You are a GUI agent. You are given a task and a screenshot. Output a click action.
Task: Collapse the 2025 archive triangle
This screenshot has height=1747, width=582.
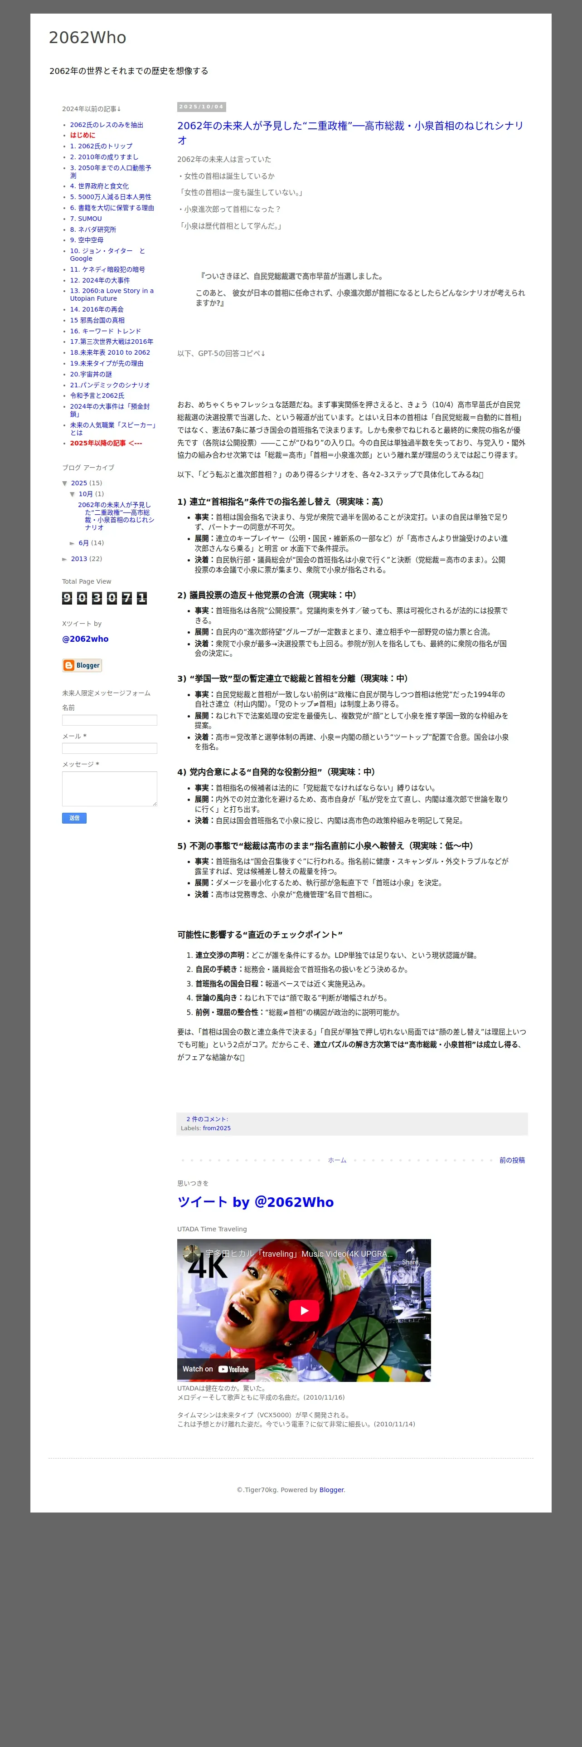pyautogui.click(x=65, y=483)
